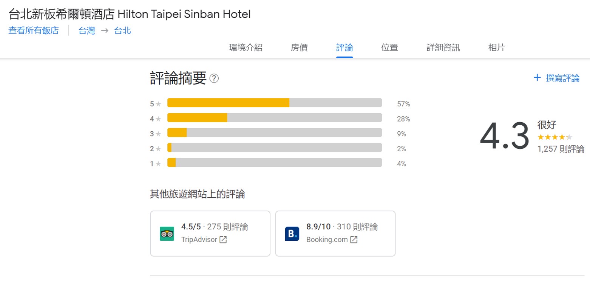Screen dimensions: 590x283
Task: Click the review summary help question-mark icon
Action: (214, 78)
